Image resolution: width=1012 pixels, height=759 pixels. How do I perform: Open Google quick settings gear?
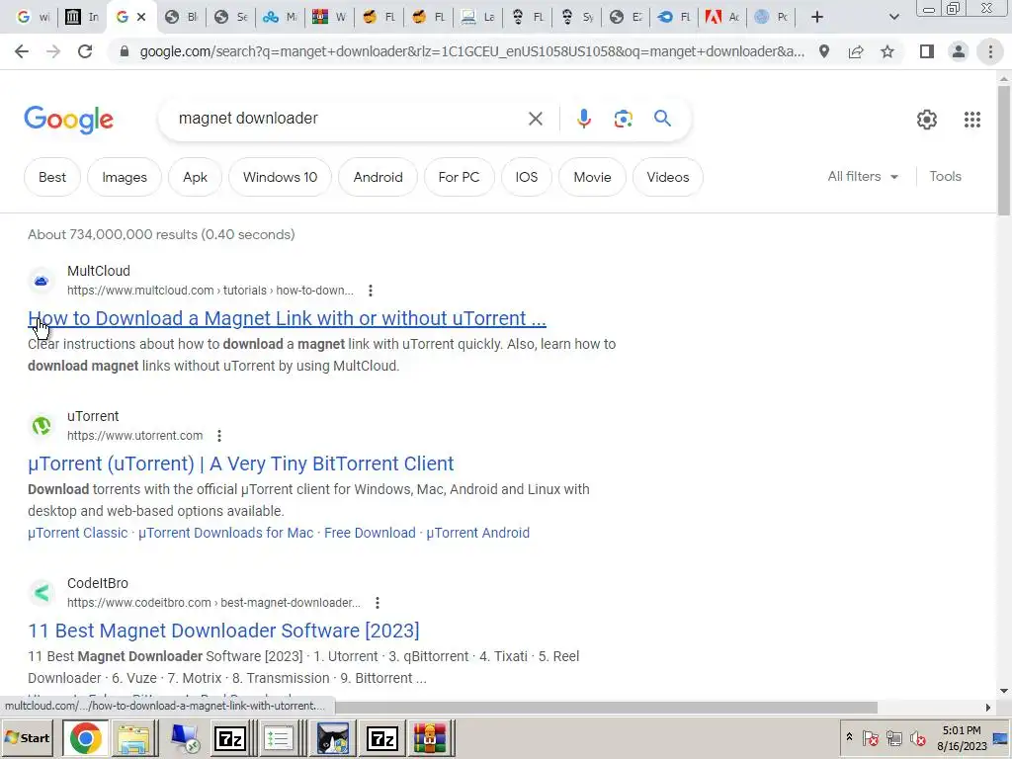(x=927, y=120)
